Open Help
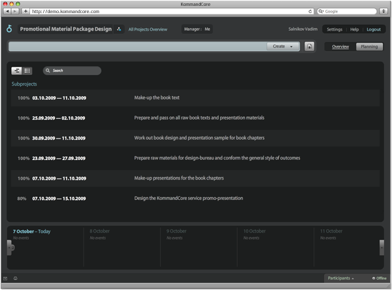The height and width of the screenshot is (292, 392). pos(354,29)
